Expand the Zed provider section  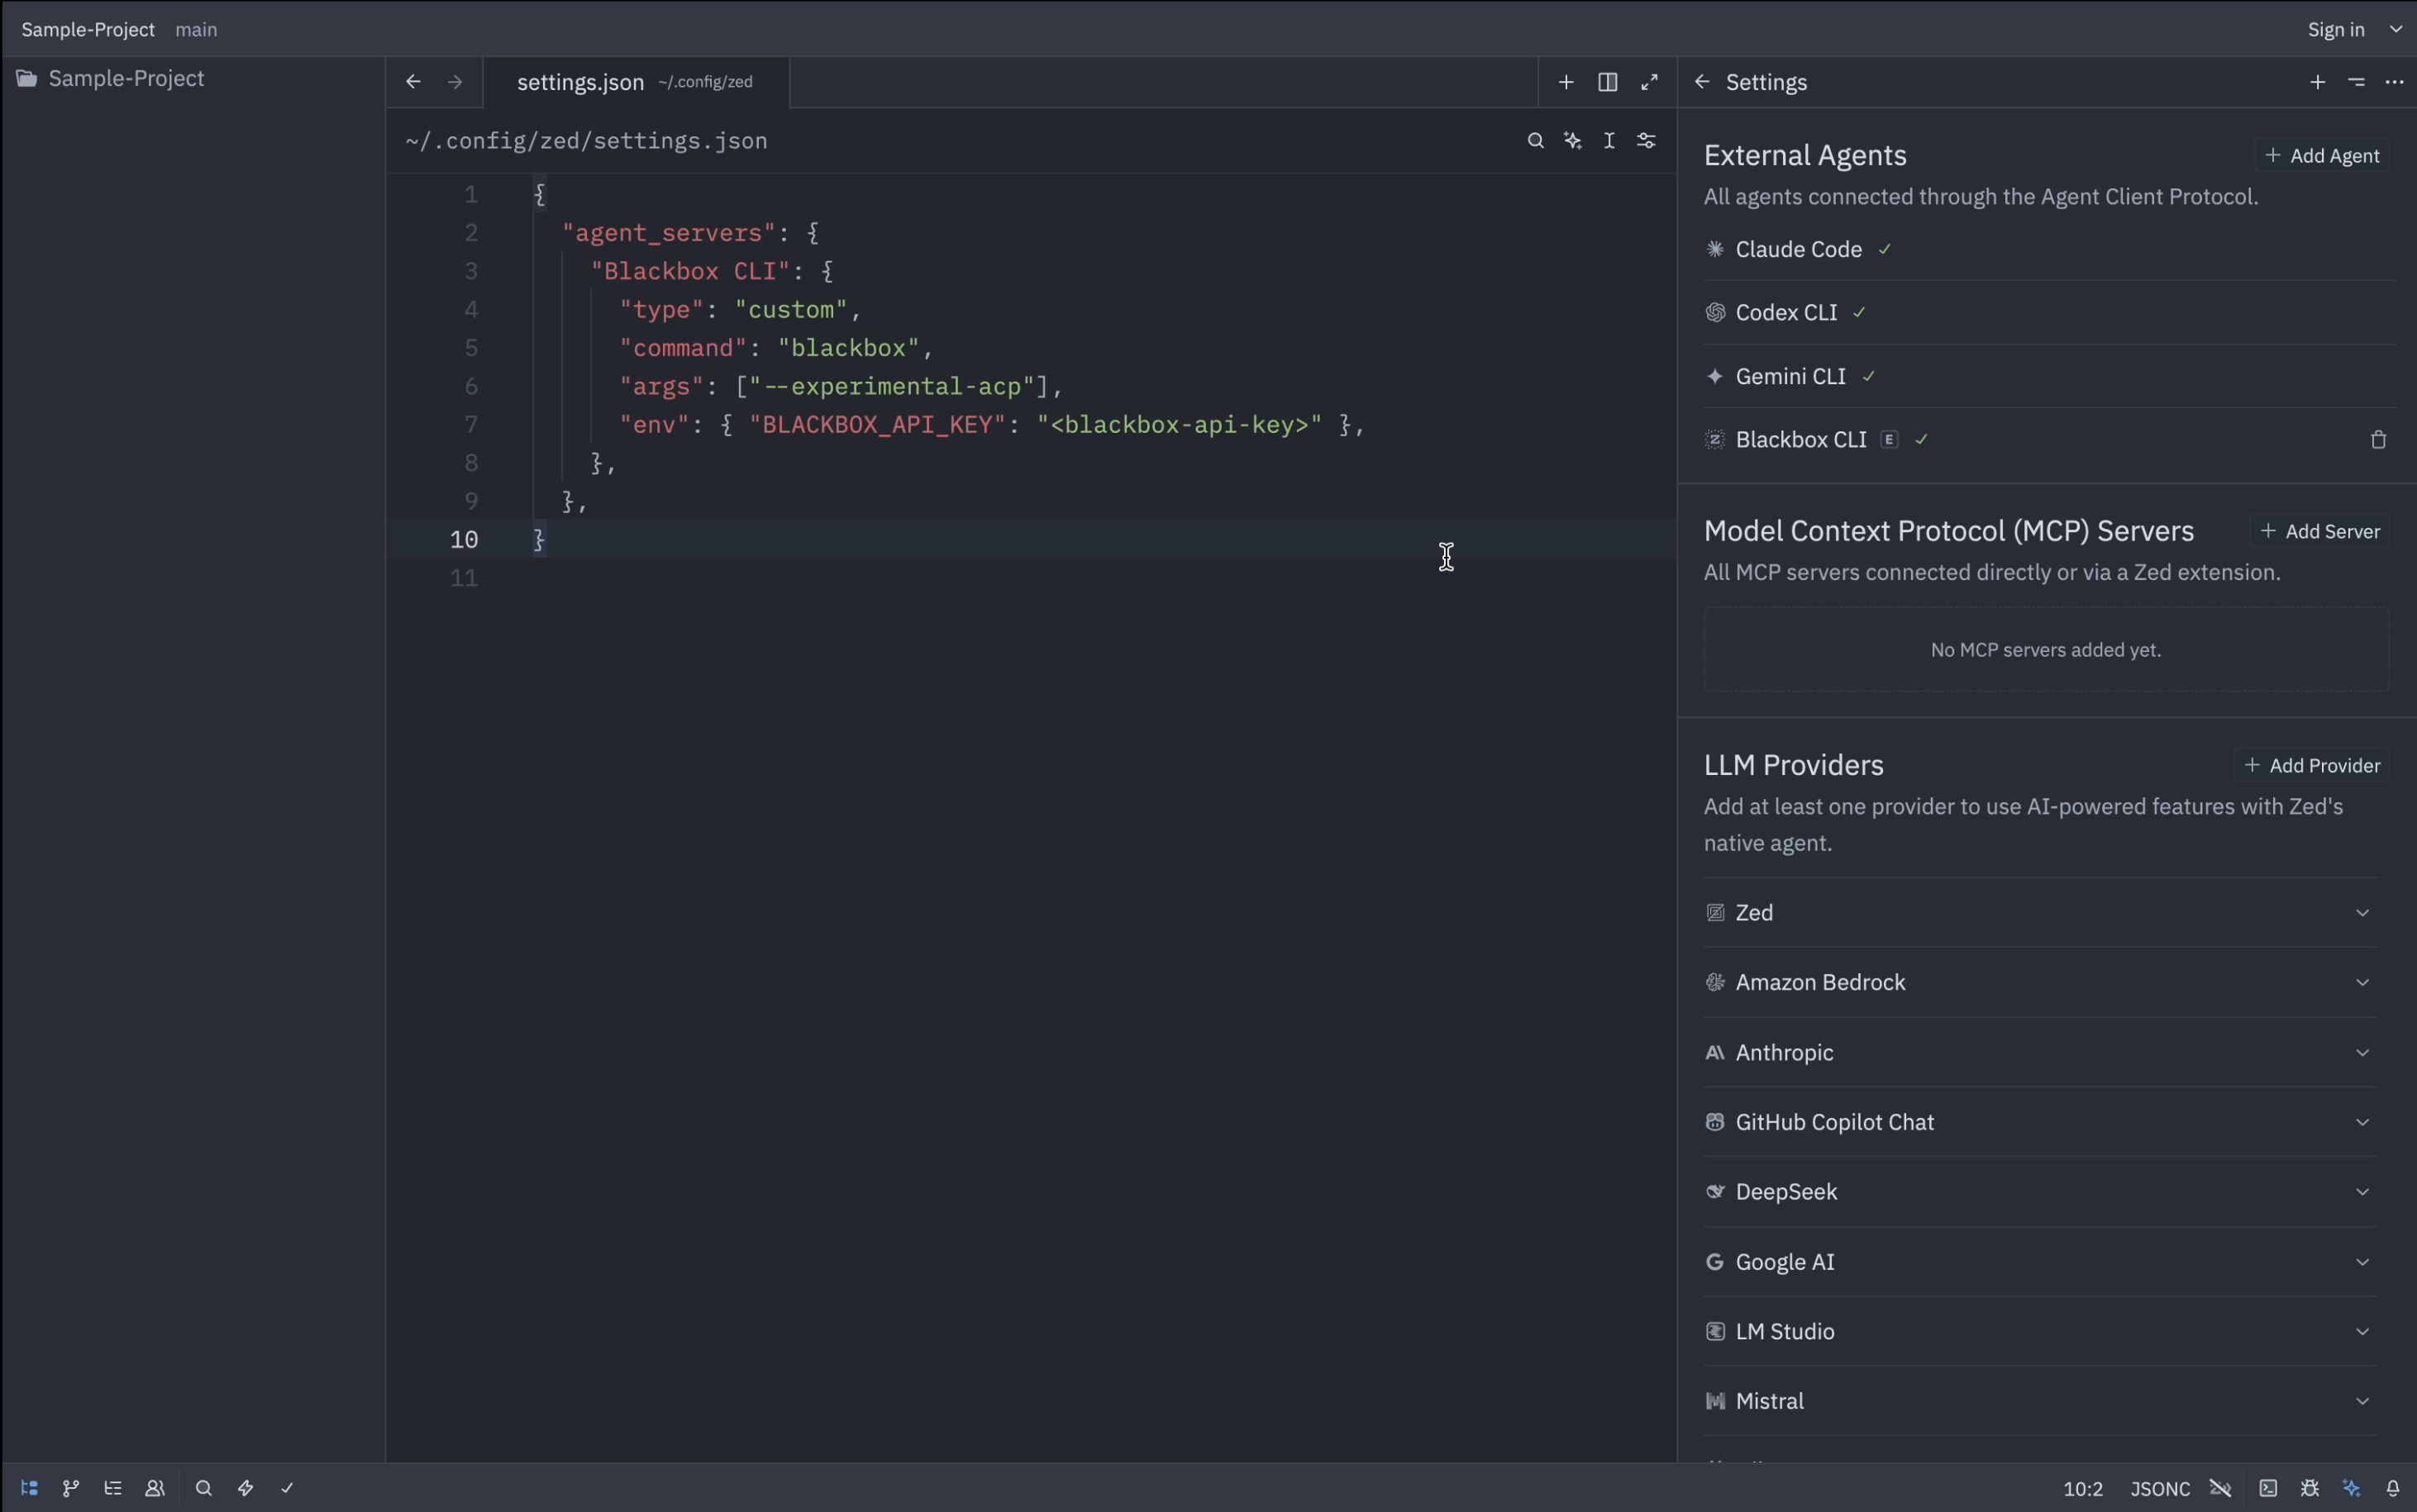(2363, 911)
